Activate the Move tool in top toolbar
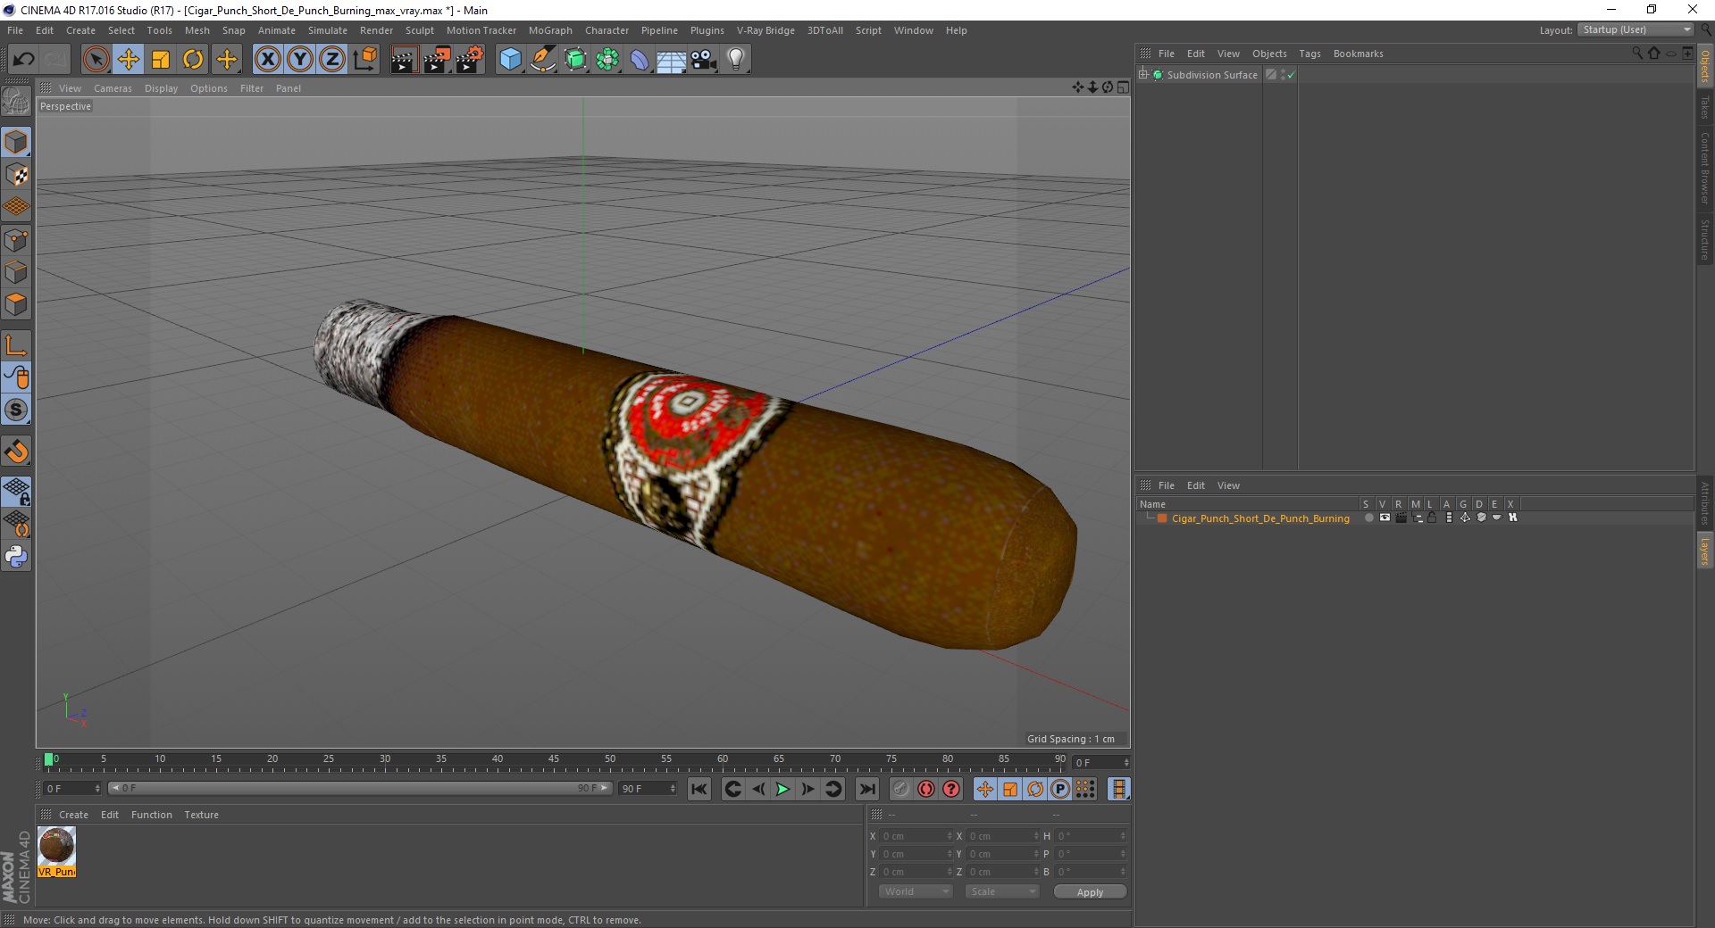Screen dimensions: 1715x928 [x=129, y=60]
